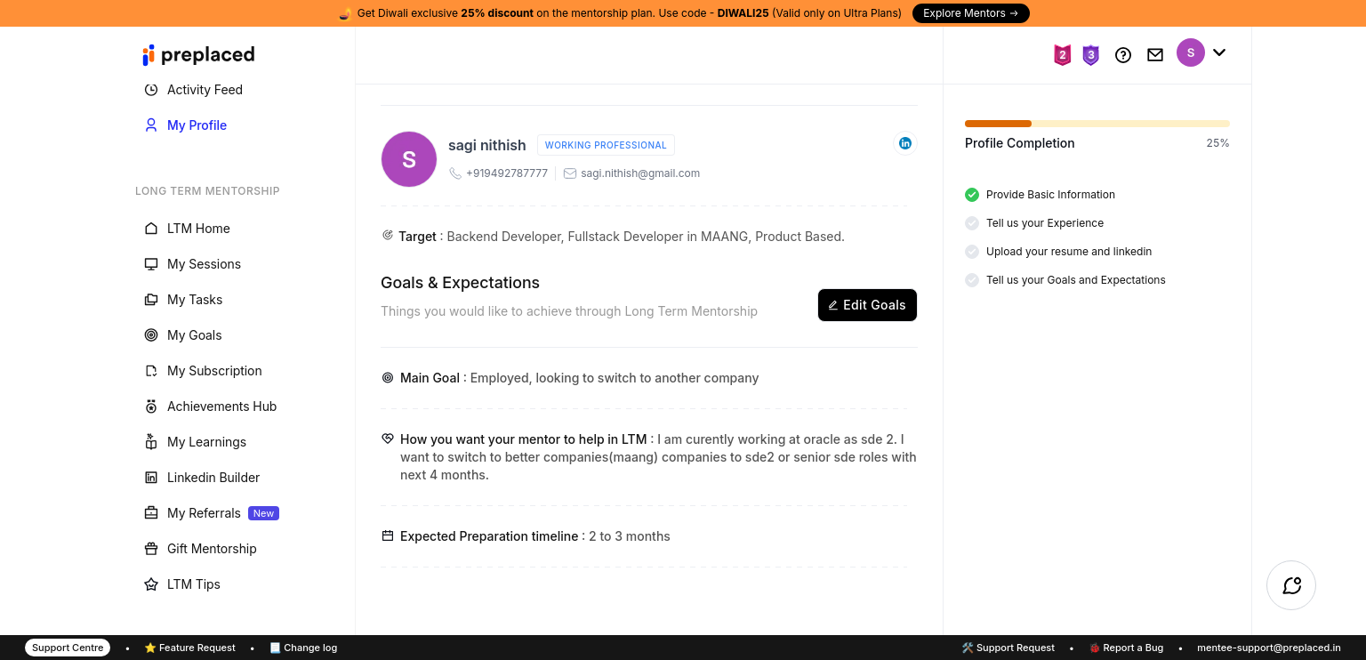Click the My Tasks icon
1366x660 pixels.
tap(151, 300)
